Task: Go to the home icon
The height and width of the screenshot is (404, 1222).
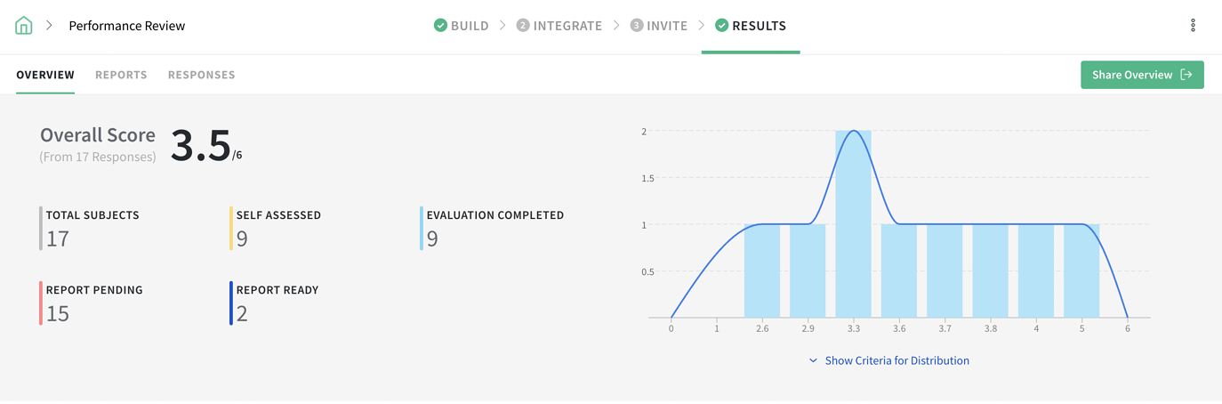Action: tap(24, 26)
